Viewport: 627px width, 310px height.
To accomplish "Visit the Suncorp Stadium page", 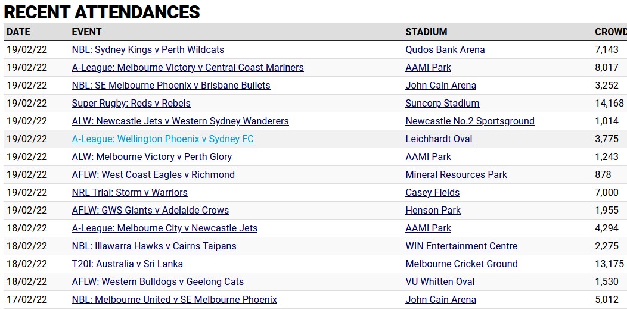I will point(442,104).
